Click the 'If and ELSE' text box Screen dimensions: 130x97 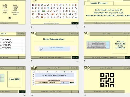pyautogui.click(x=14, y=79)
